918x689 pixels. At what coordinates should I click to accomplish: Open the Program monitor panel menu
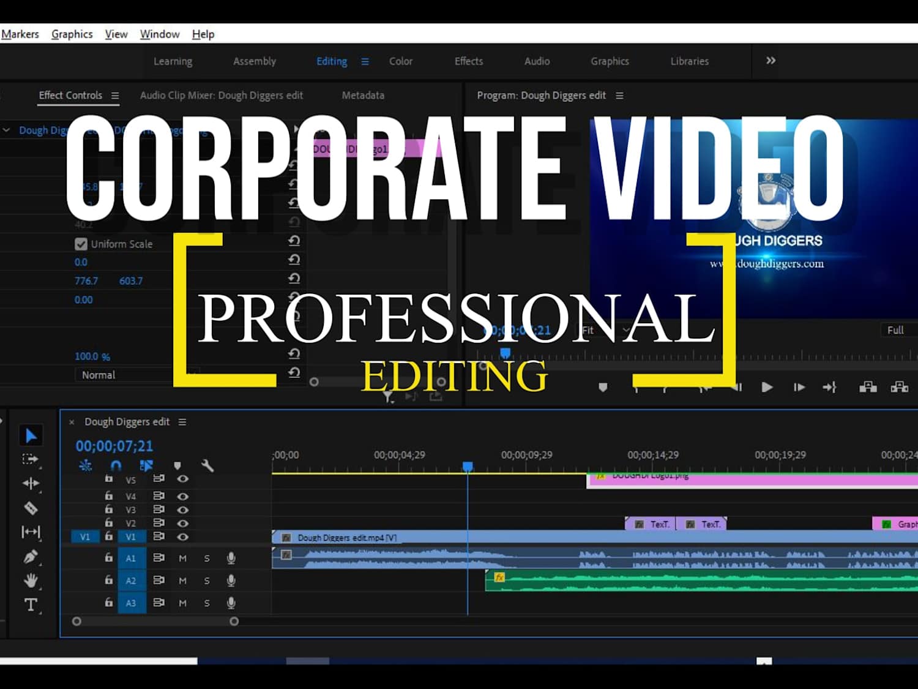pyautogui.click(x=619, y=96)
